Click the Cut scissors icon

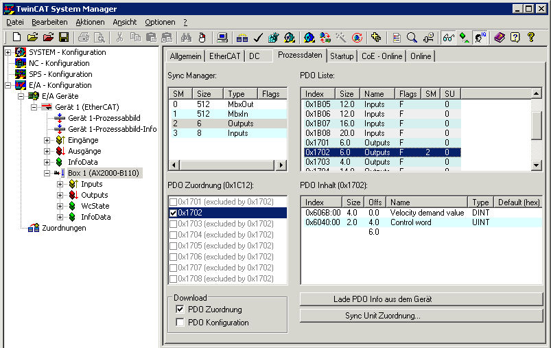pyautogui.click(x=119, y=37)
